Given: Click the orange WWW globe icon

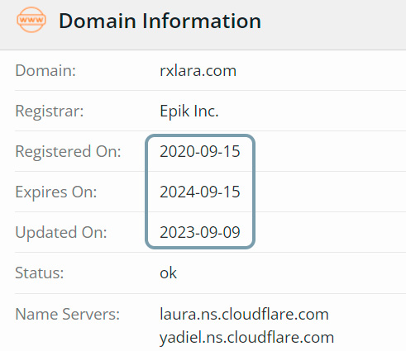Looking at the screenshot, I should pyautogui.click(x=31, y=20).
